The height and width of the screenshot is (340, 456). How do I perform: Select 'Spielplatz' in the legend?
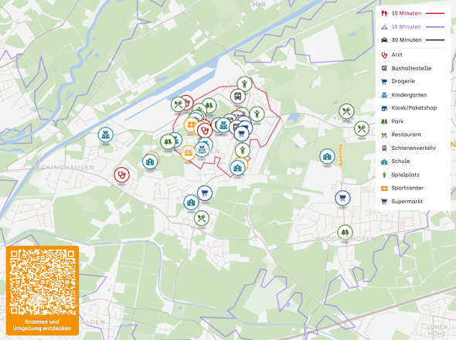tap(405, 175)
